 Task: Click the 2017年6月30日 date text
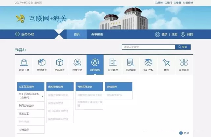[x=24, y=3]
